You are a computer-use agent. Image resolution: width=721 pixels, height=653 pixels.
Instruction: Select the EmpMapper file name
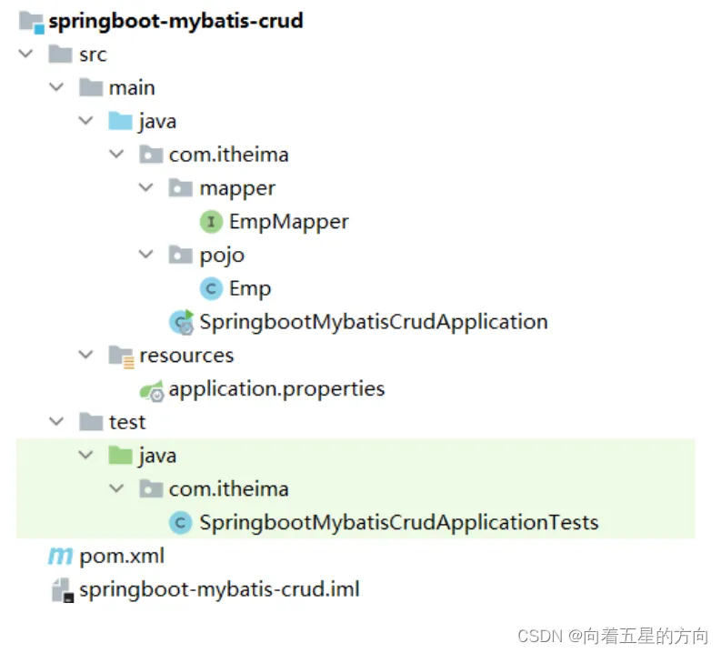[x=289, y=222]
